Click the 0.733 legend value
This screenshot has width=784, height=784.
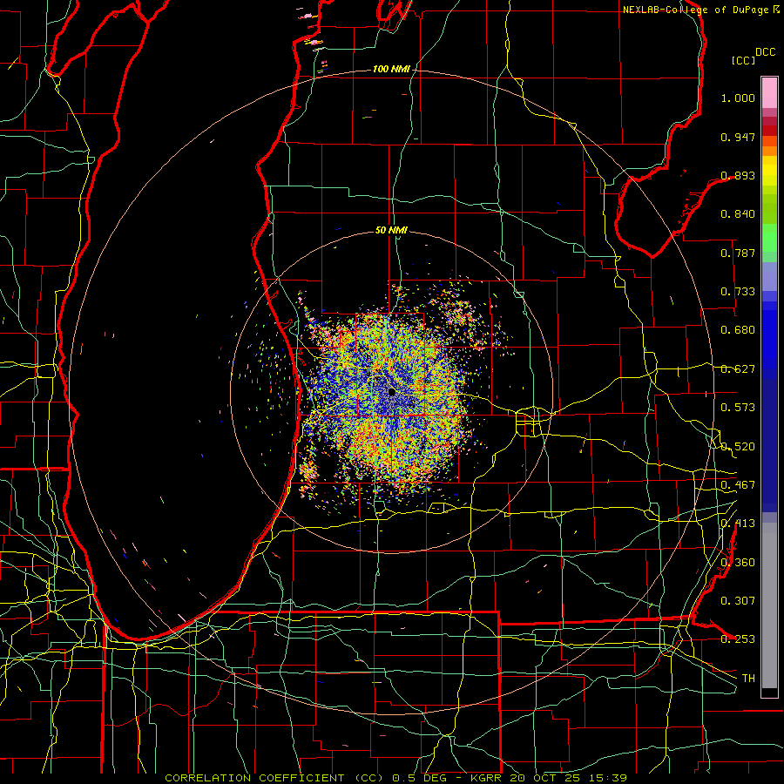pyautogui.click(x=738, y=292)
